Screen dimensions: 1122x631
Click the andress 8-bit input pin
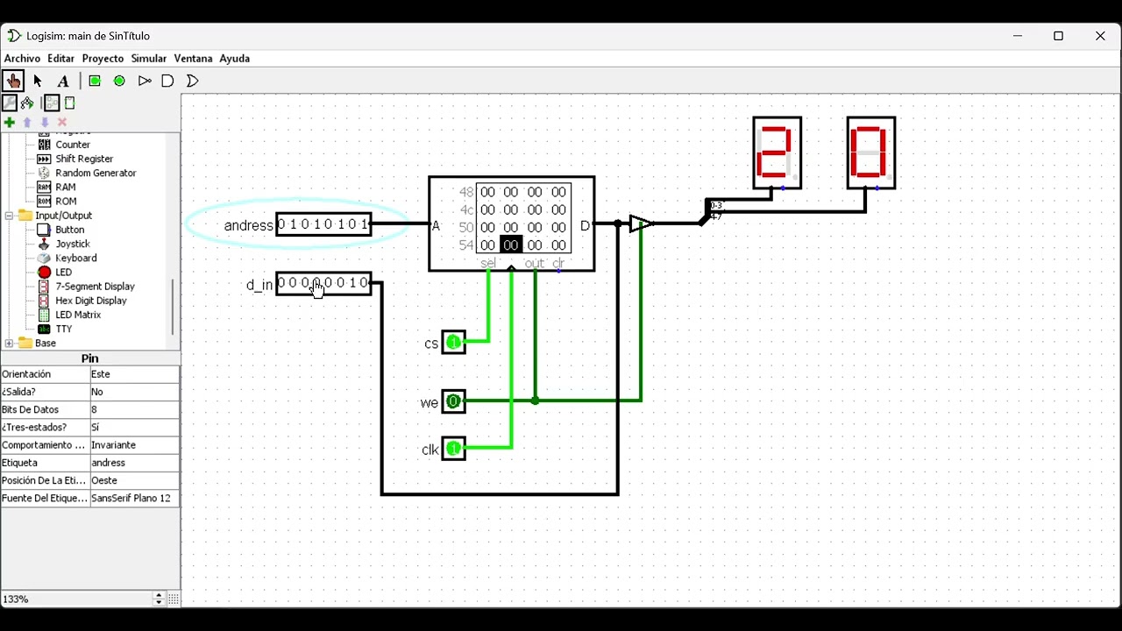323,224
